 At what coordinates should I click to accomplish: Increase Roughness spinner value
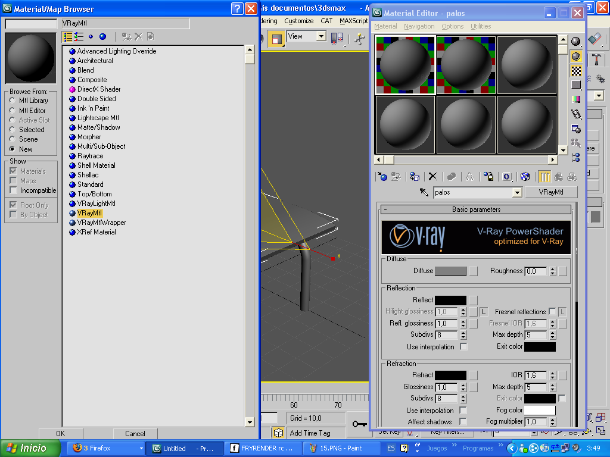[x=552, y=269]
